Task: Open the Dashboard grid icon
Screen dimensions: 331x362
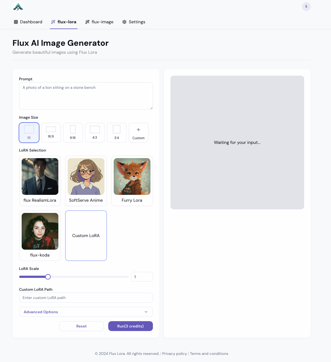Action: [16, 22]
